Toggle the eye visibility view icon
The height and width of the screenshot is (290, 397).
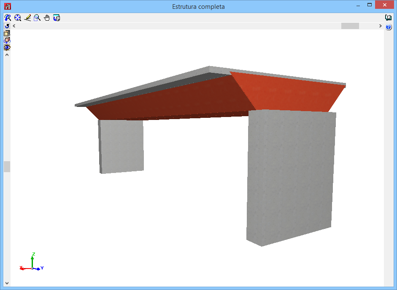(x=7, y=48)
